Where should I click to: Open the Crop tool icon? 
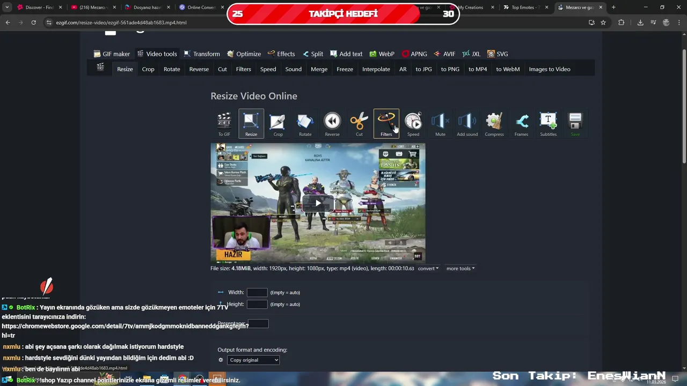coord(278,124)
